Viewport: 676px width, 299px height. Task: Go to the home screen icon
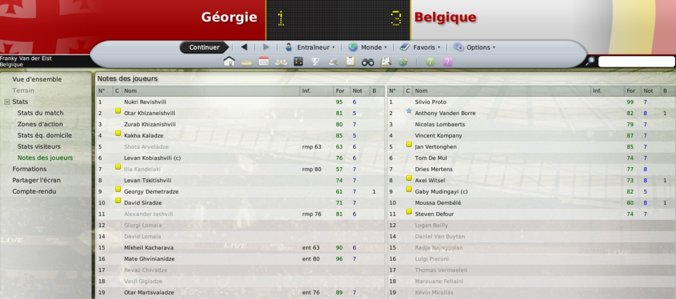[229, 62]
